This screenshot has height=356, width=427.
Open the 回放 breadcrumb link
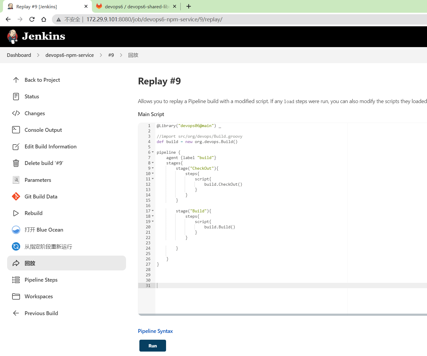point(133,55)
